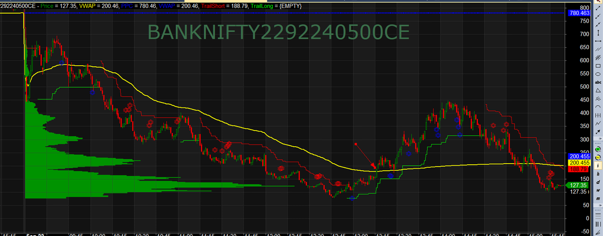The height and width of the screenshot is (236, 603).
Task: Expand interval toolbar overflow chevron
Action: coord(600,205)
